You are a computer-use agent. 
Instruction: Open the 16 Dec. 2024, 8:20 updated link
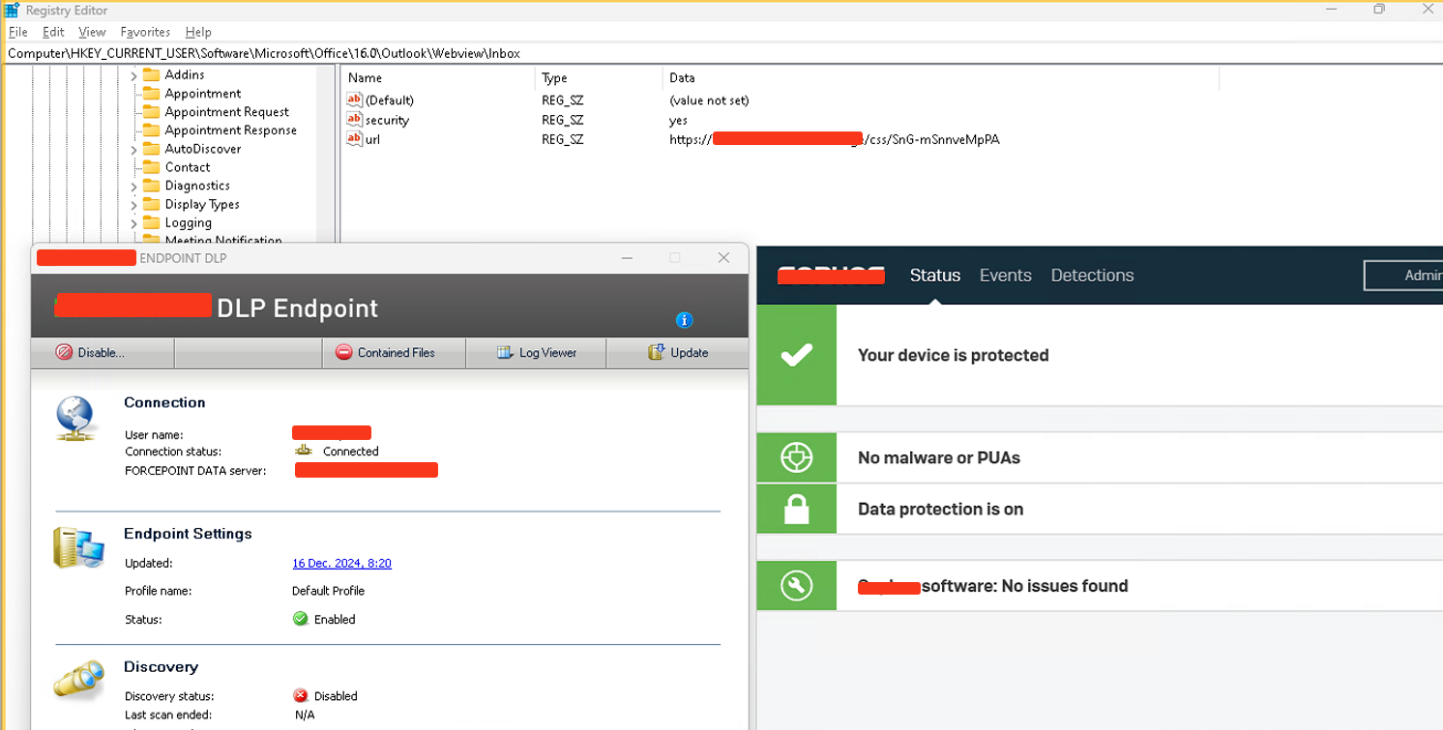click(341, 563)
